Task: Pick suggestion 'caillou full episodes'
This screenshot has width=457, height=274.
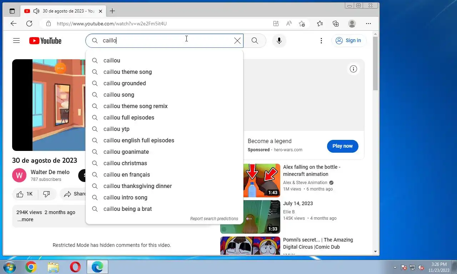Action: click(164, 118)
